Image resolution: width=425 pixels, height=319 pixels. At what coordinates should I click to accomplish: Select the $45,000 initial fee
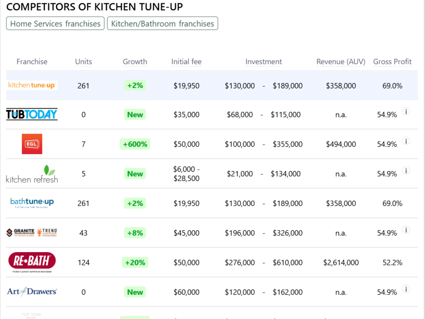tap(186, 233)
